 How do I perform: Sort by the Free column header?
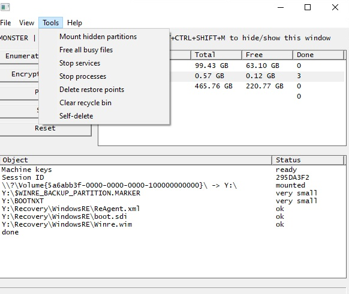[267, 55]
